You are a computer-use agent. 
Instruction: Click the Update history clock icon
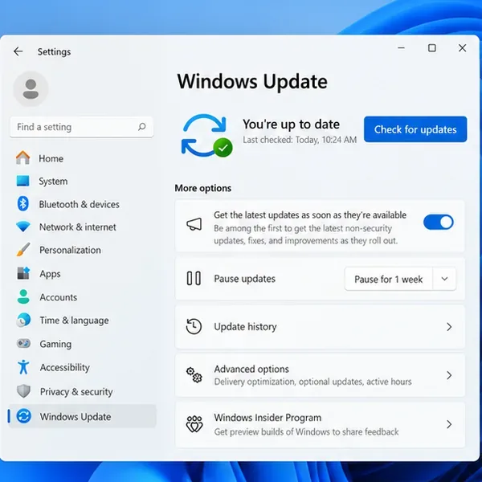point(194,326)
